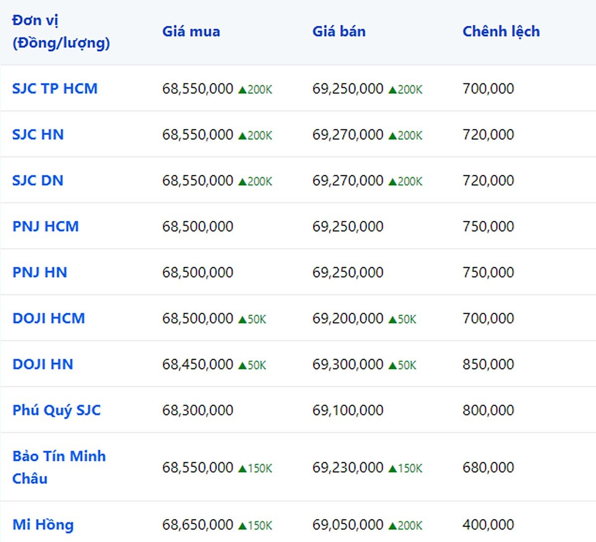Select Mi Hồng sell price 69,050,000
The width and height of the screenshot is (596, 542).
348,525
